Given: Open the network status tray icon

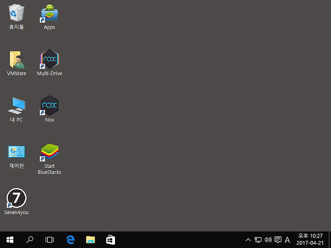Looking at the screenshot, I should [x=258, y=240].
